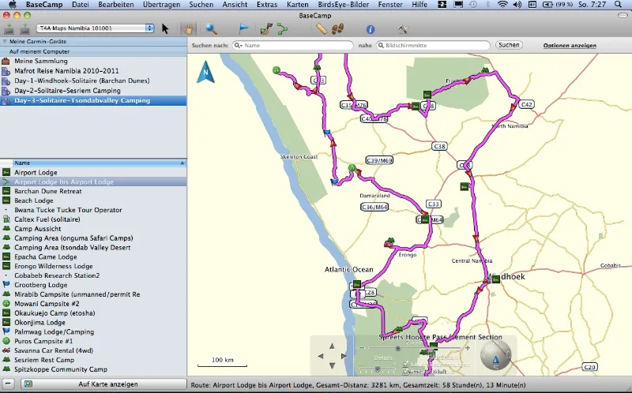Pan the map up with arrow

[332, 346]
